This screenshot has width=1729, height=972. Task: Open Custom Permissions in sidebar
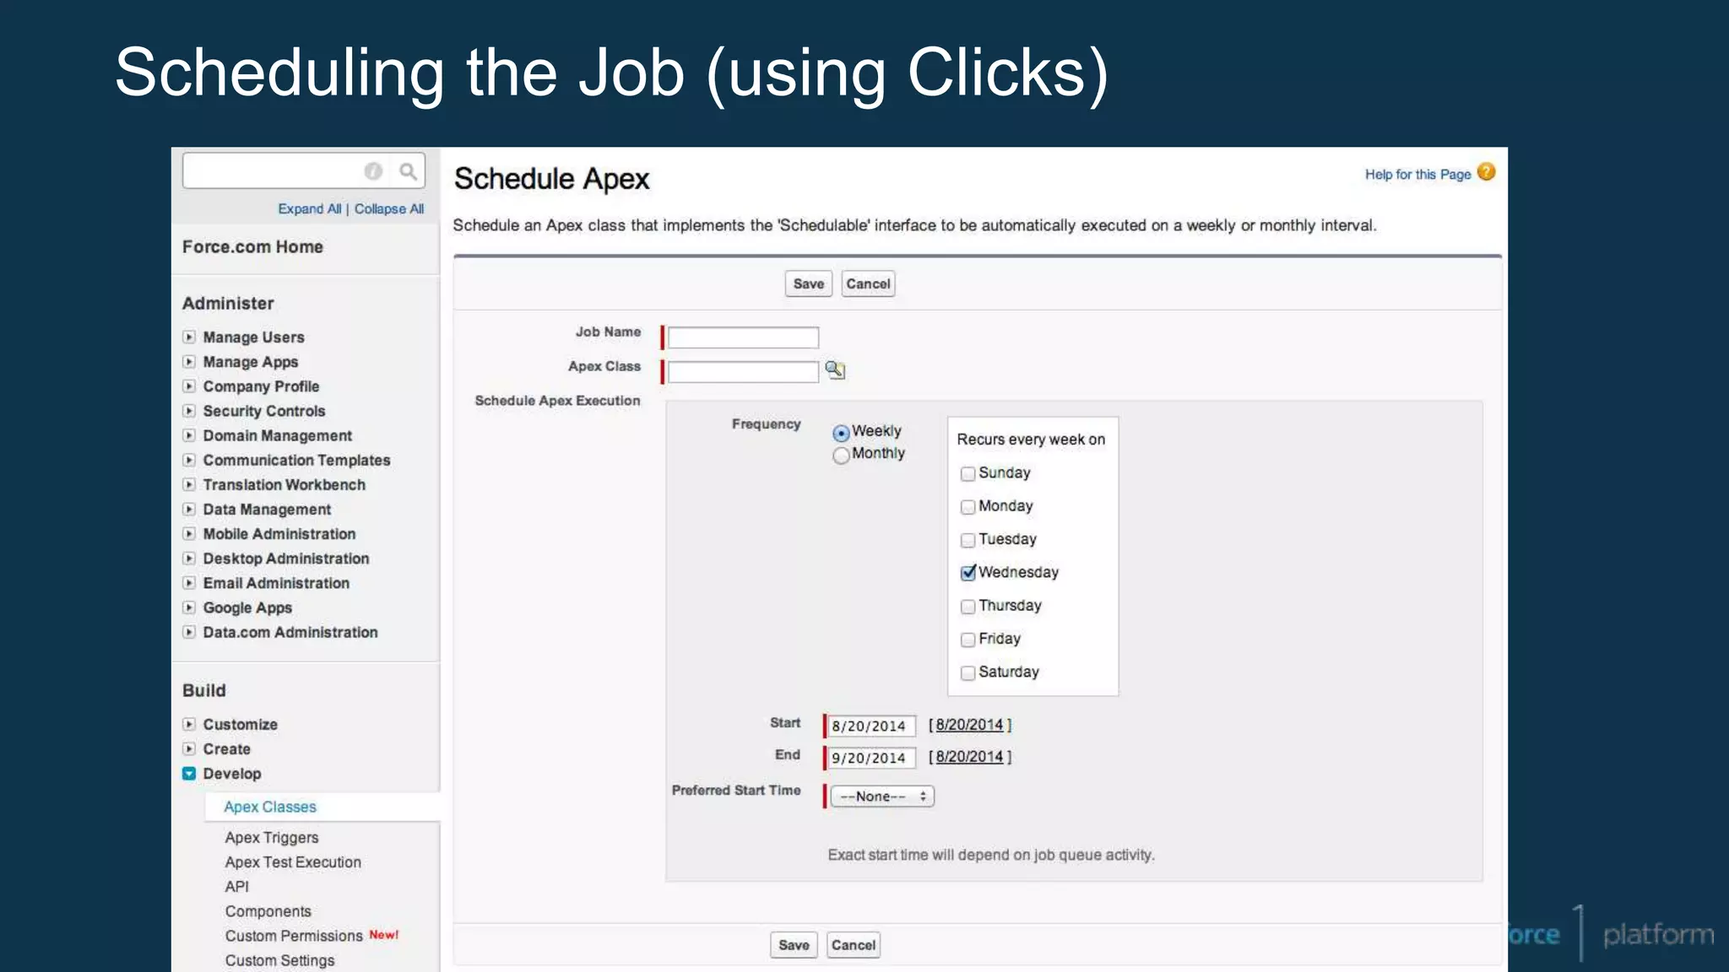tap(294, 936)
